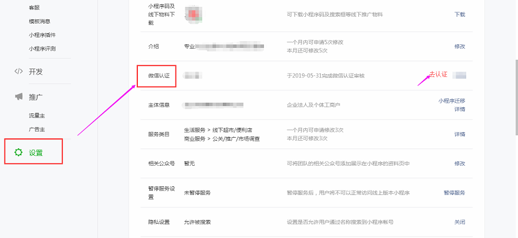
Task: Click 修改 link for 相关公众号
Action: [459, 163]
